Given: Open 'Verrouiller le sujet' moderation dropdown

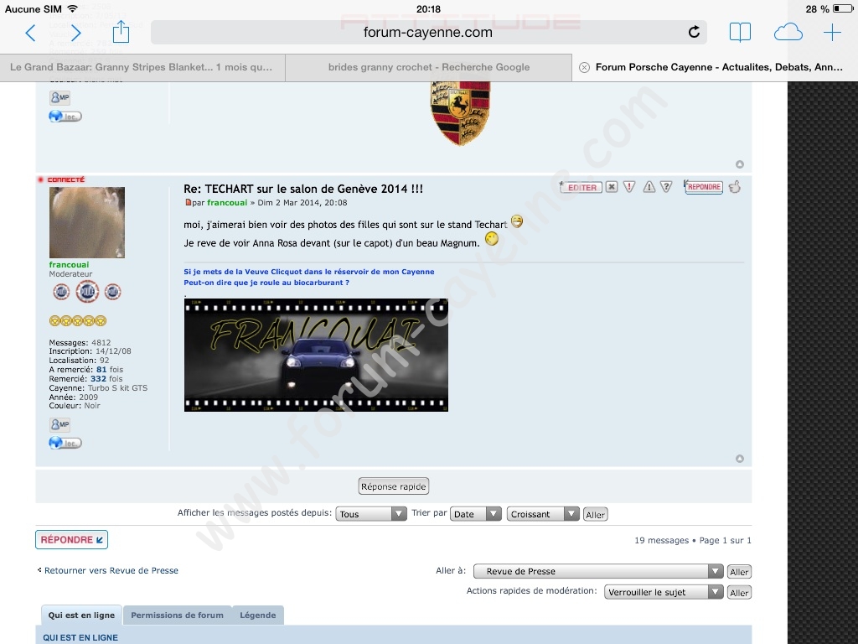Looking at the screenshot, I should tap(664, 592).
